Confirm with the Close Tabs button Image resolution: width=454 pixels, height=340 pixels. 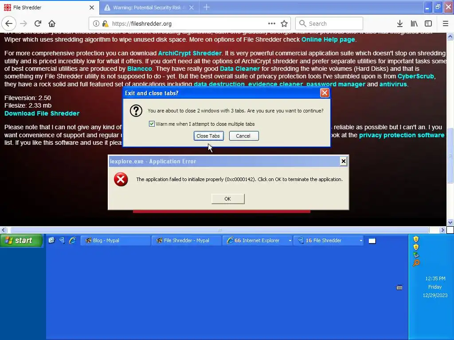click(208, 136)
